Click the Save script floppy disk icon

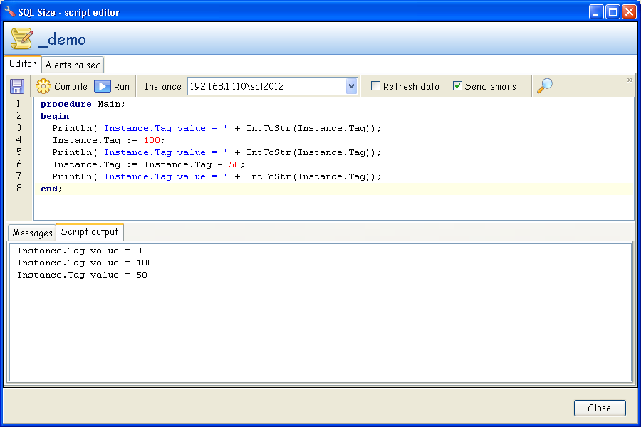click(x=17, y=85)
